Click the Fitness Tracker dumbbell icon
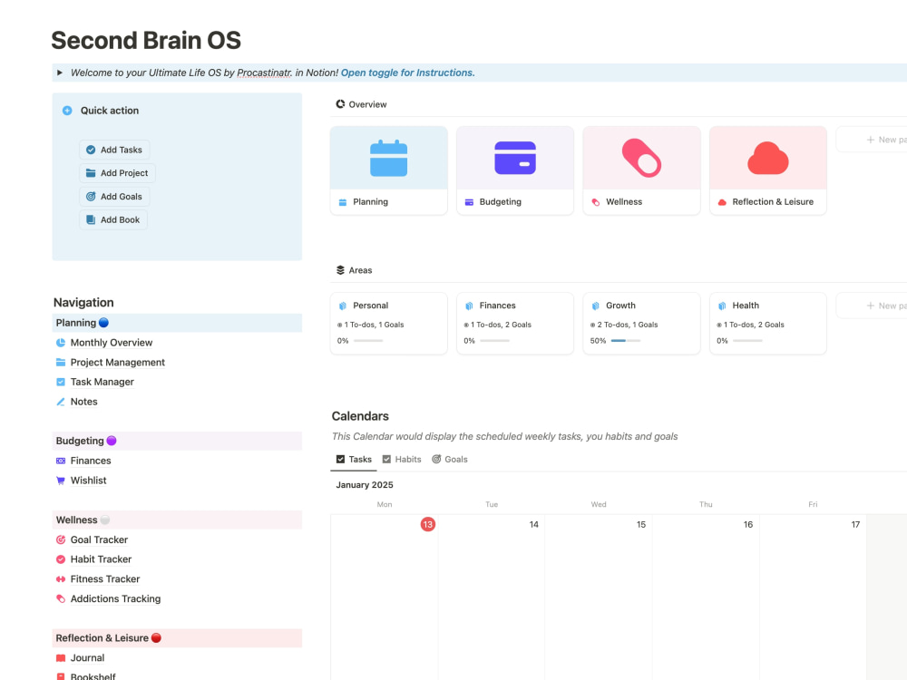The width and height of the screenshot is (907, 680). click(61, 579)
